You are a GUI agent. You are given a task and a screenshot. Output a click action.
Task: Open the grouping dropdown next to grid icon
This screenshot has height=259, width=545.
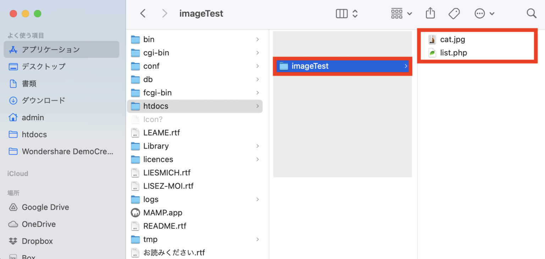pos(409,13)
